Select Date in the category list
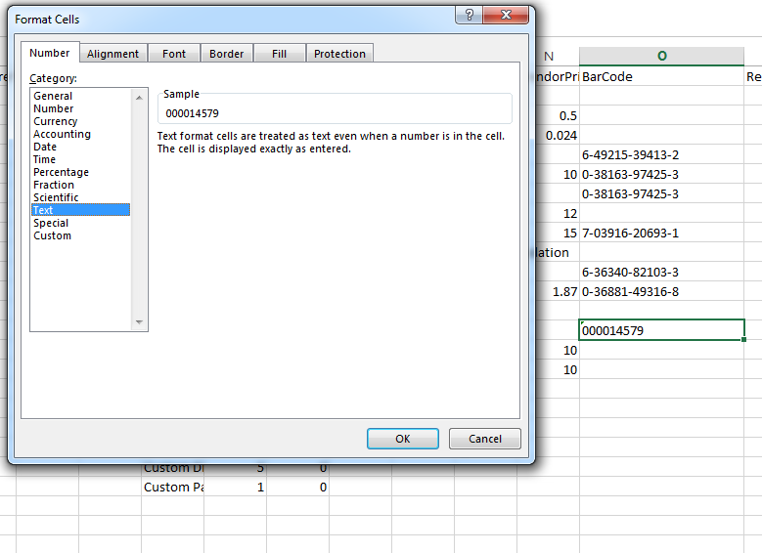 (45, 147)
